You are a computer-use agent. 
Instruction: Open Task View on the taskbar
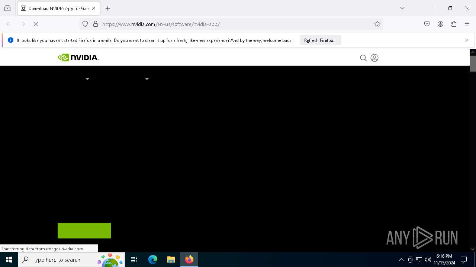tap(134, 260)
